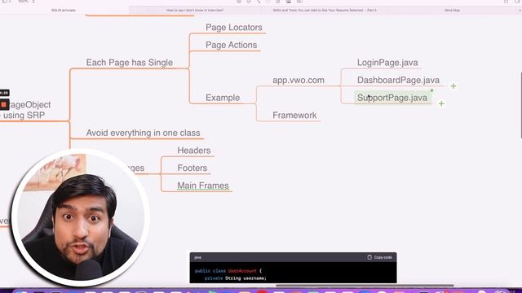The height and width of the screenshot is (293, 522).
Task: Click the Copy code button
Action: click(379, 257)
